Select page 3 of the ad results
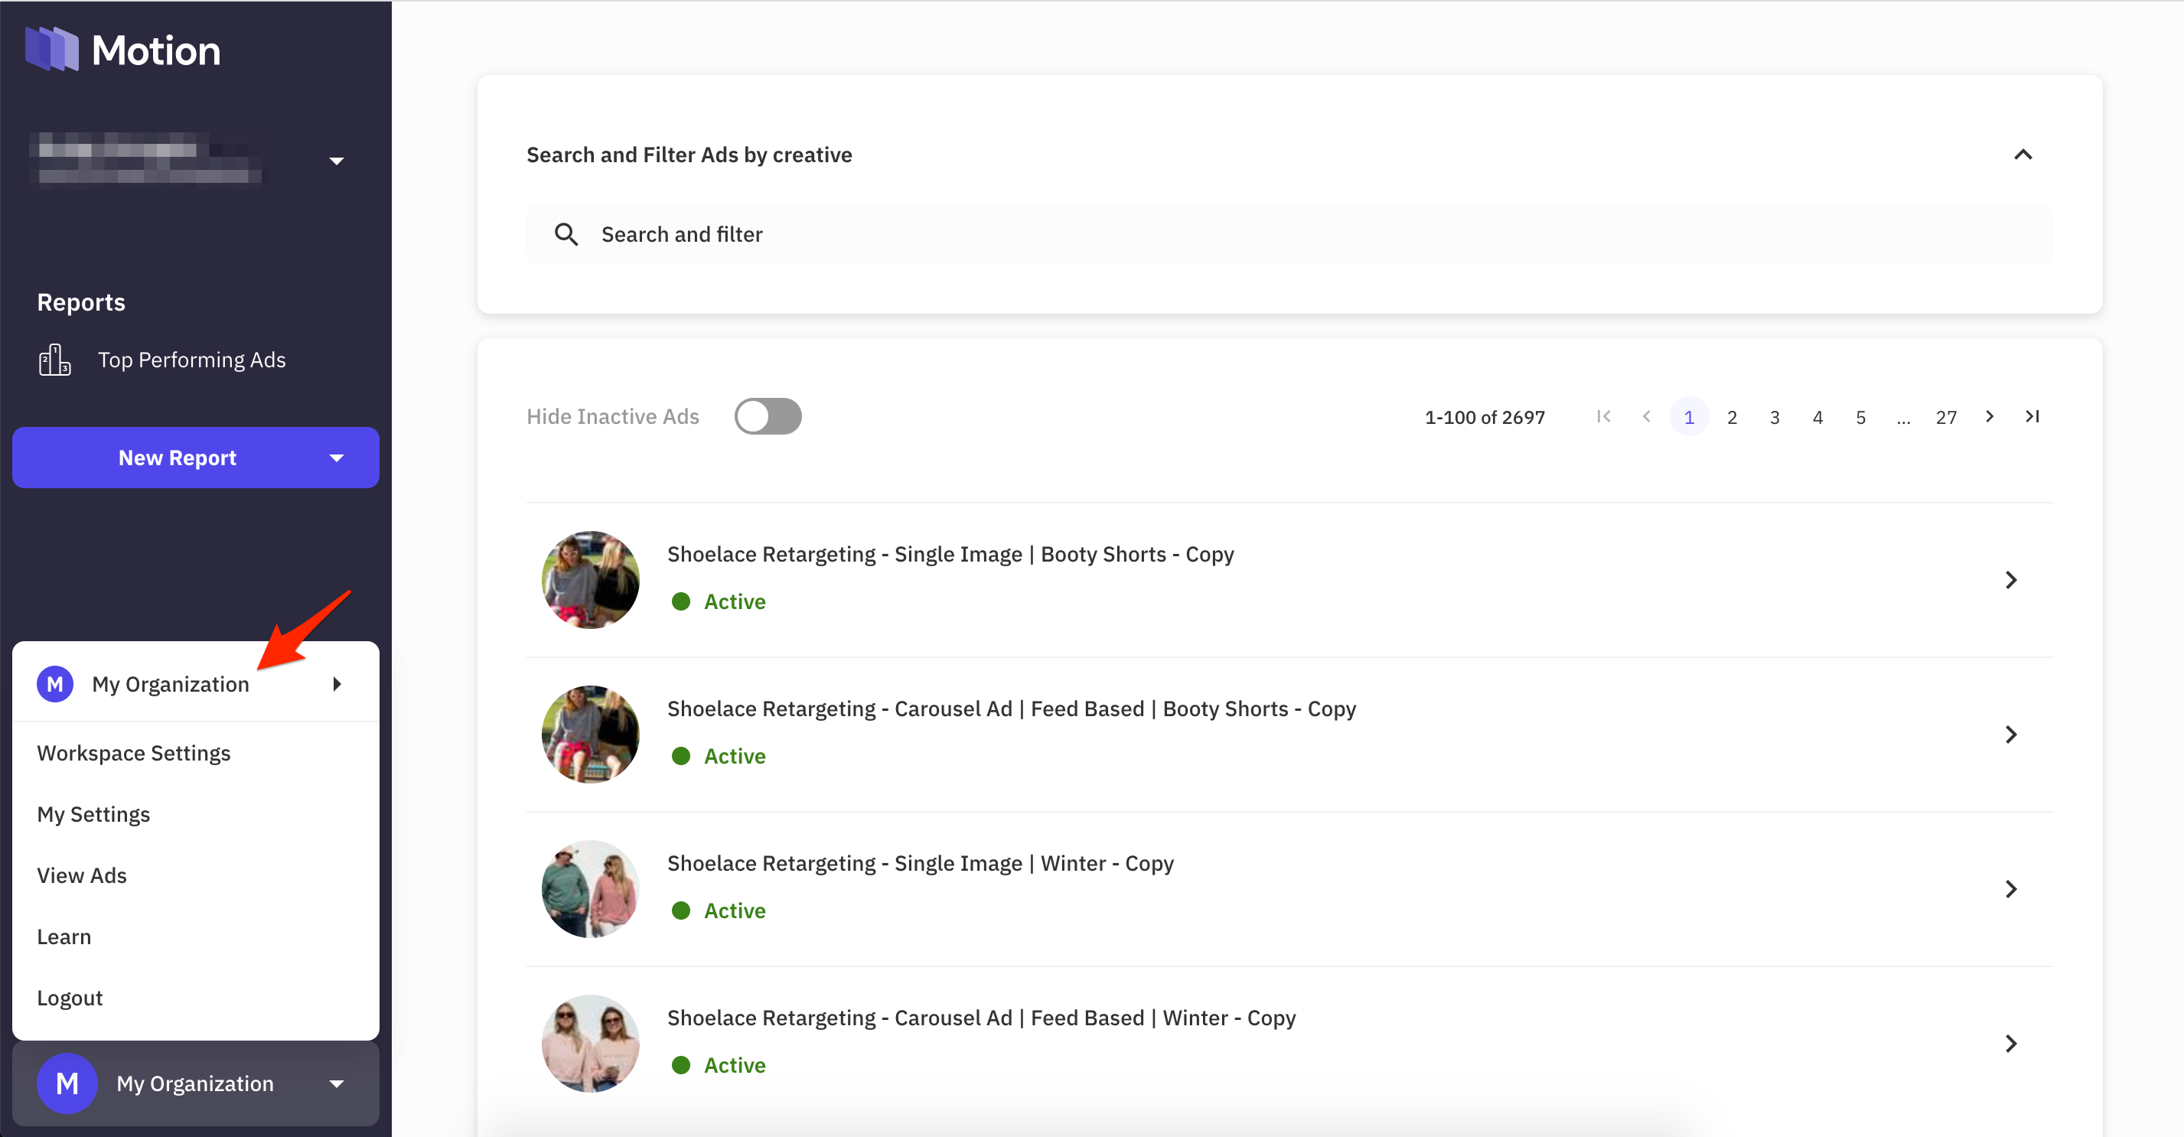2184x1137 pixels. (x=1775, y=416)
